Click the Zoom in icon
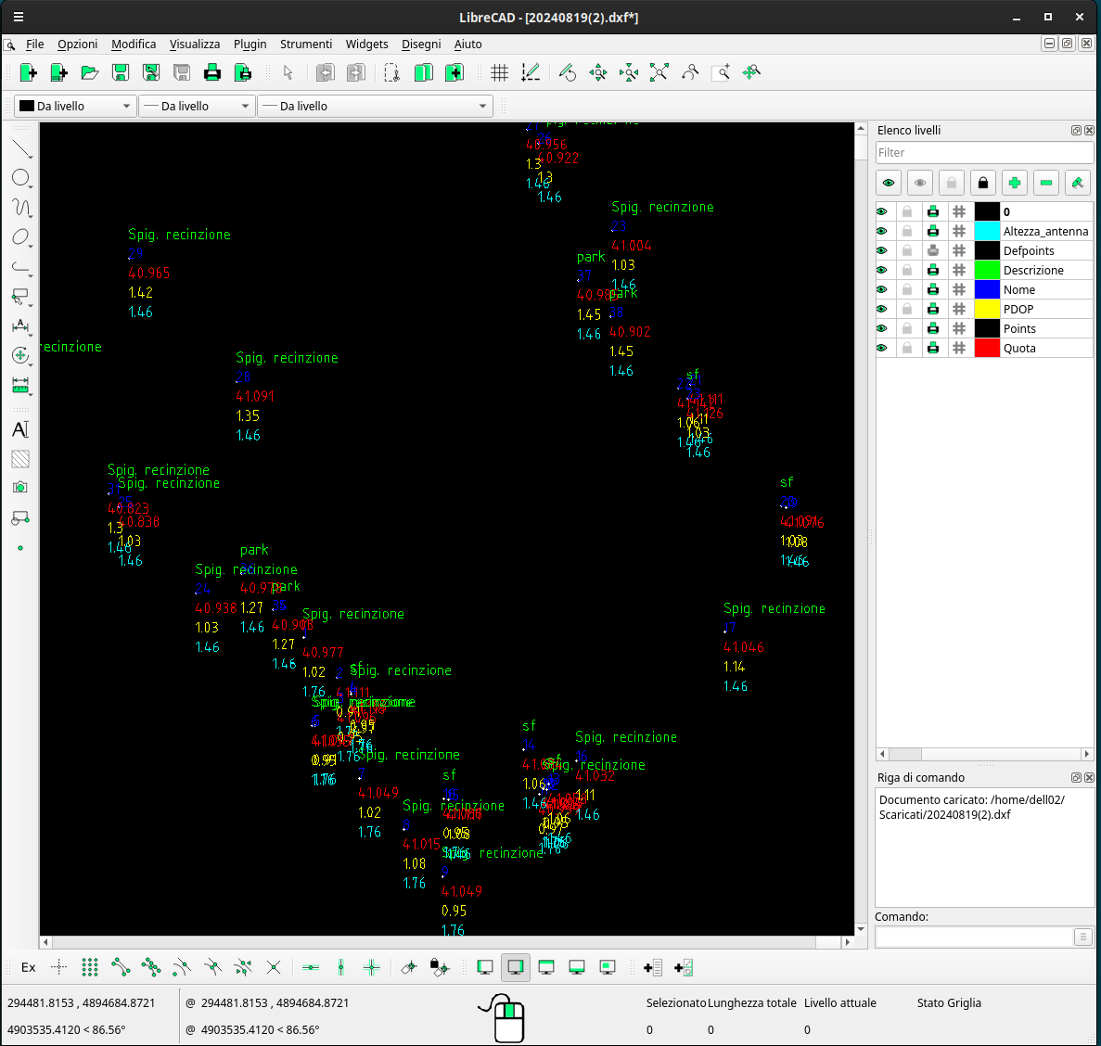The image size is (1101, 1046). pos(598,72)
